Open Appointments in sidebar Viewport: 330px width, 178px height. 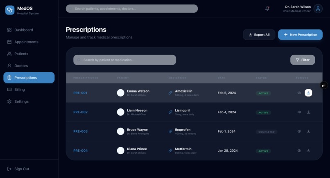[29, 42]
